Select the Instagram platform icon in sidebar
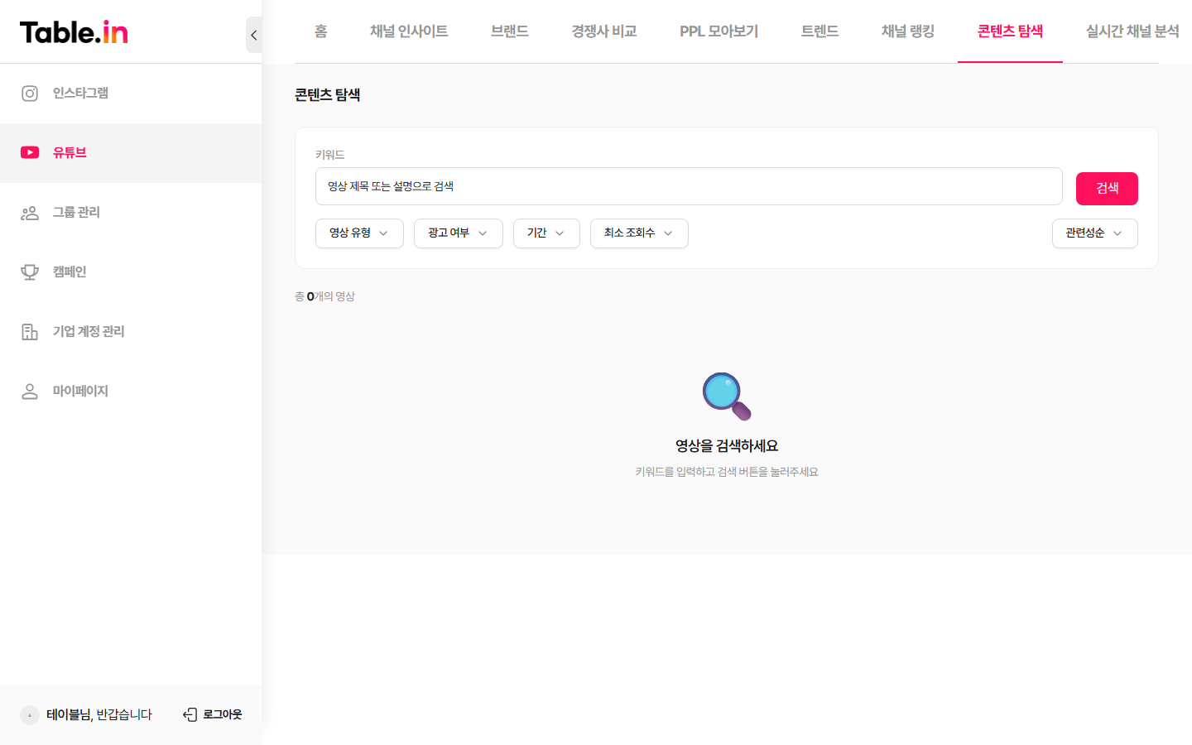 tap(30, 93)
